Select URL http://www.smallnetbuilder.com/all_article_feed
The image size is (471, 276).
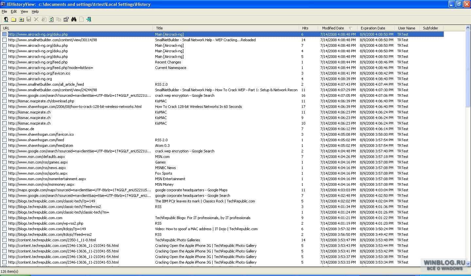pos(46,84)
